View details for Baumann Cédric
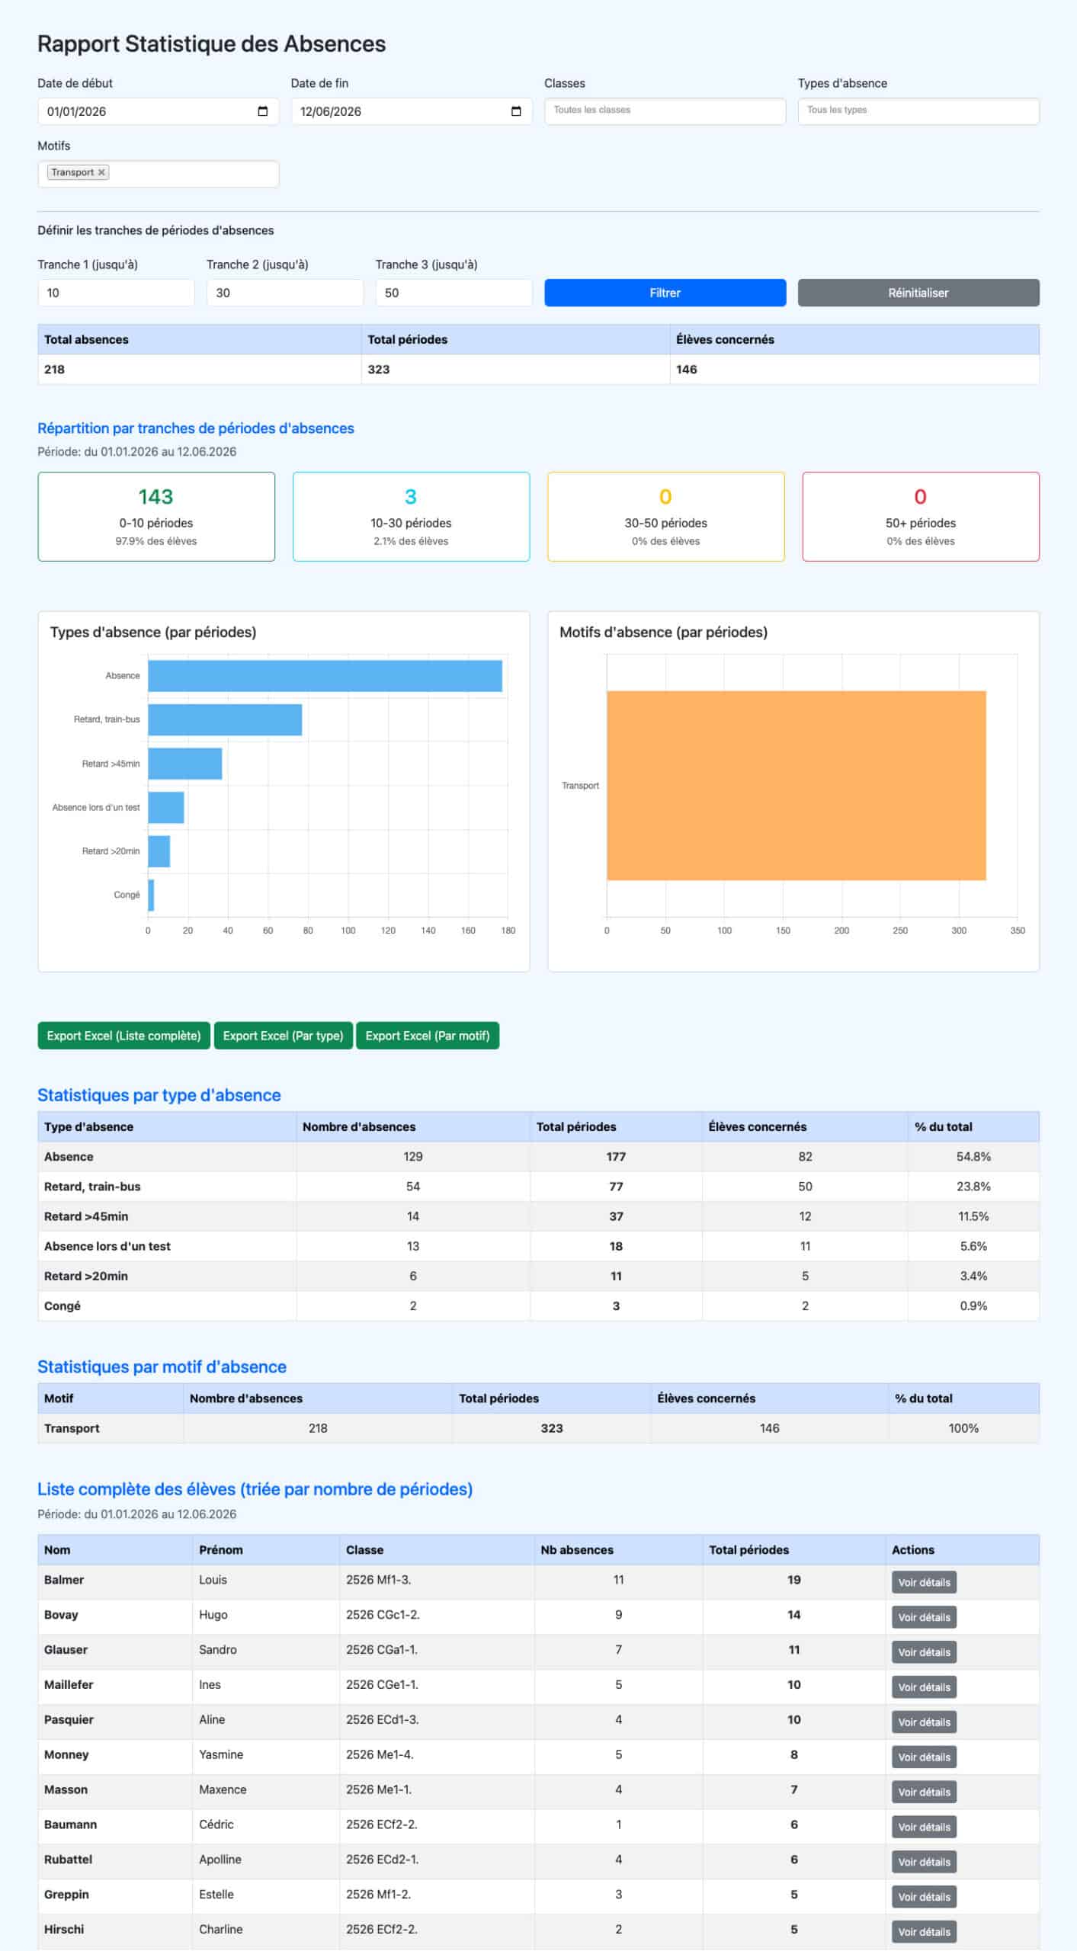 point(924,1828)
